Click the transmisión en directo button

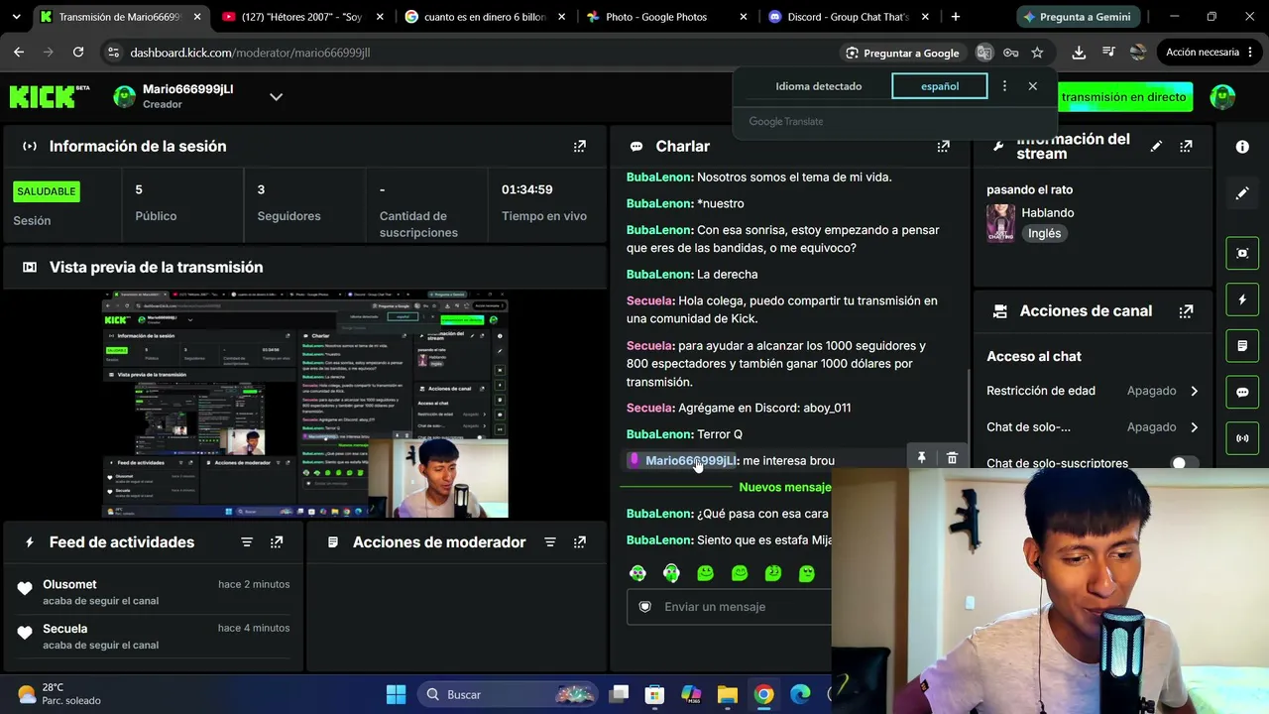click(x=1123, y=97)
